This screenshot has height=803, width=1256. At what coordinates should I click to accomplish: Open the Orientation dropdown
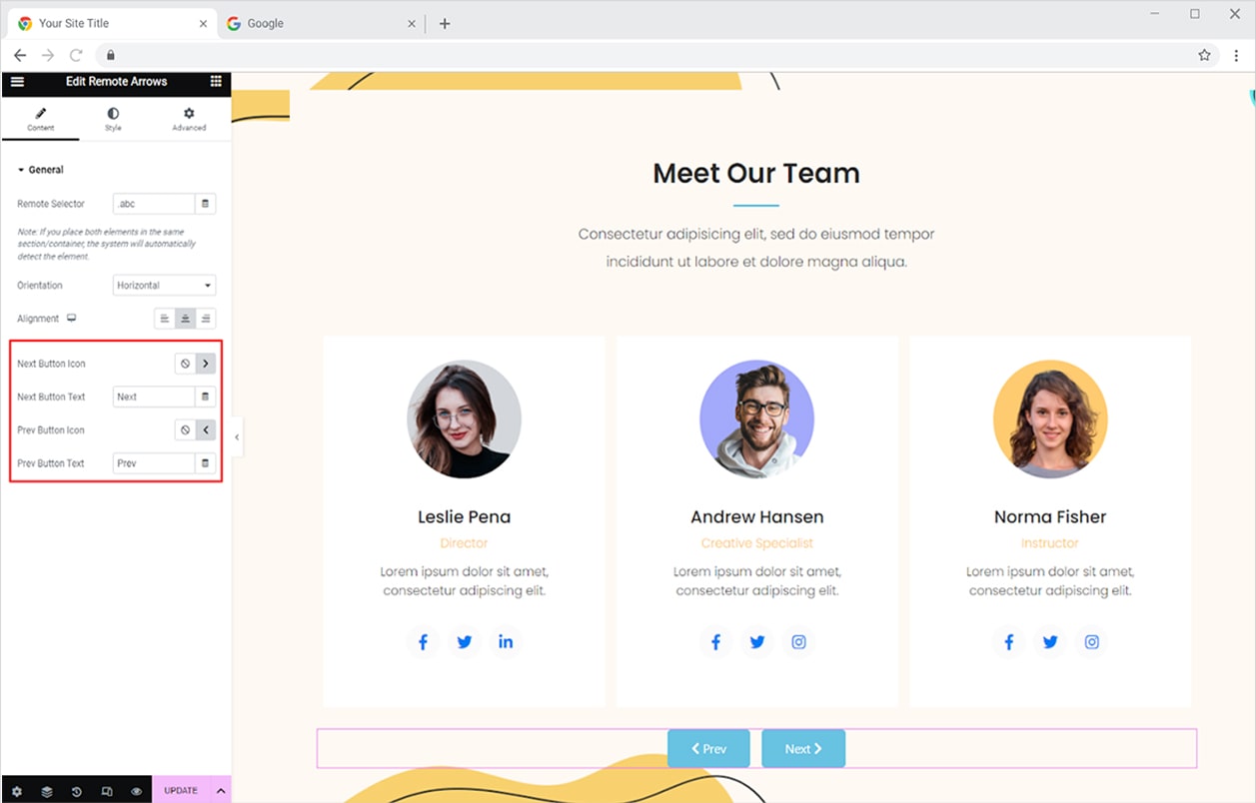(x=164, y=286)
